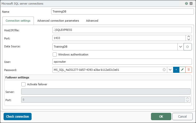The width and height of the screenshot is (196, 123).
Task: Refresh the Data Source list
Action: pos(188,47)
